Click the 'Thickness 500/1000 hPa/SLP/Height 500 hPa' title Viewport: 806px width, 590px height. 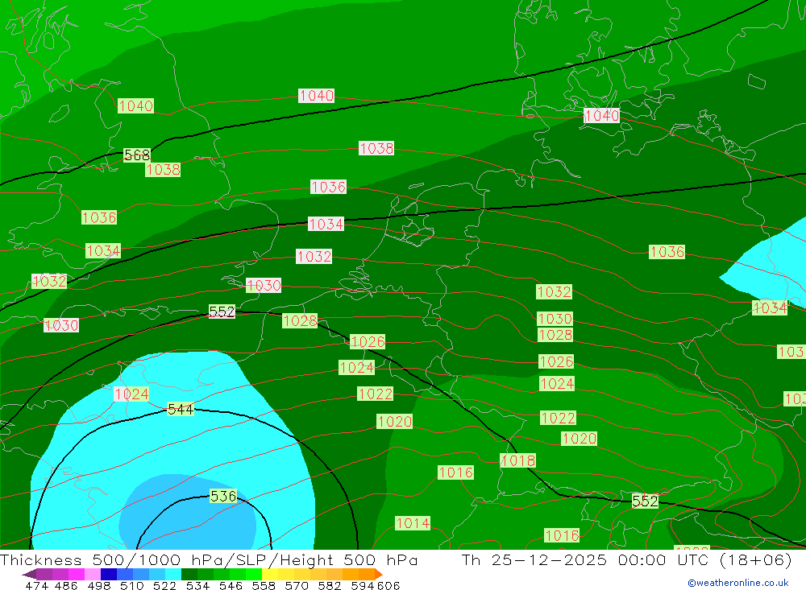(x=209, y=559)
